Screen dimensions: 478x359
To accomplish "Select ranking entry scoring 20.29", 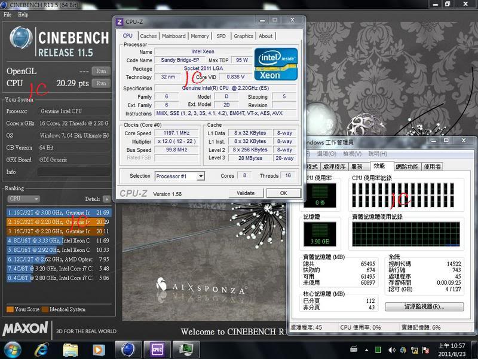I will tap(59, 222).
